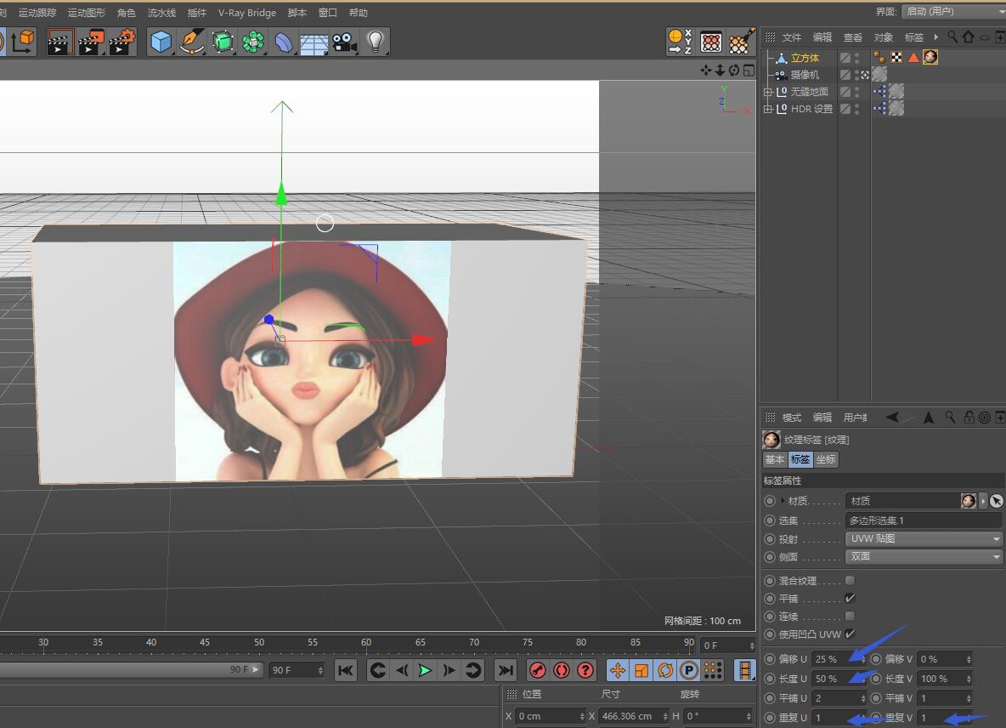Click the brush paint mesh icon

pyautogui.click(x=742, y=42)
